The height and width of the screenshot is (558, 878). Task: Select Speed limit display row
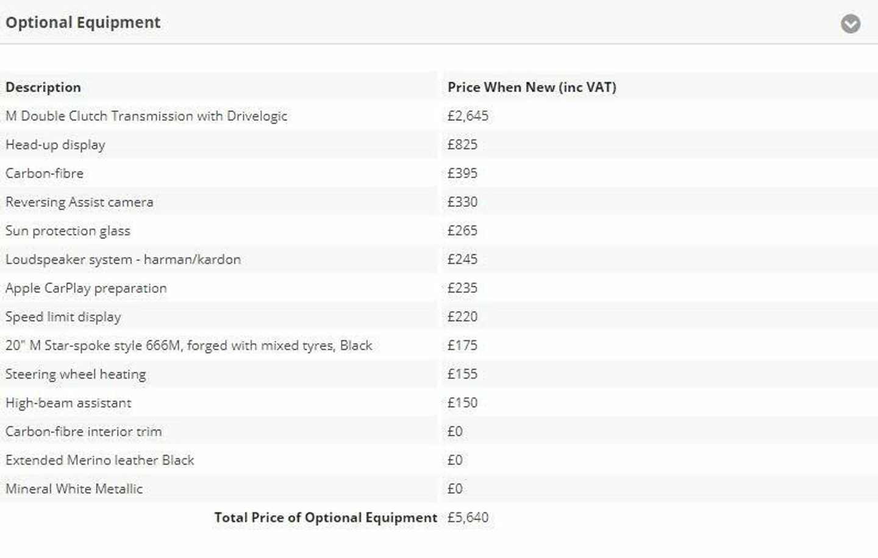(x=439, y=317)
